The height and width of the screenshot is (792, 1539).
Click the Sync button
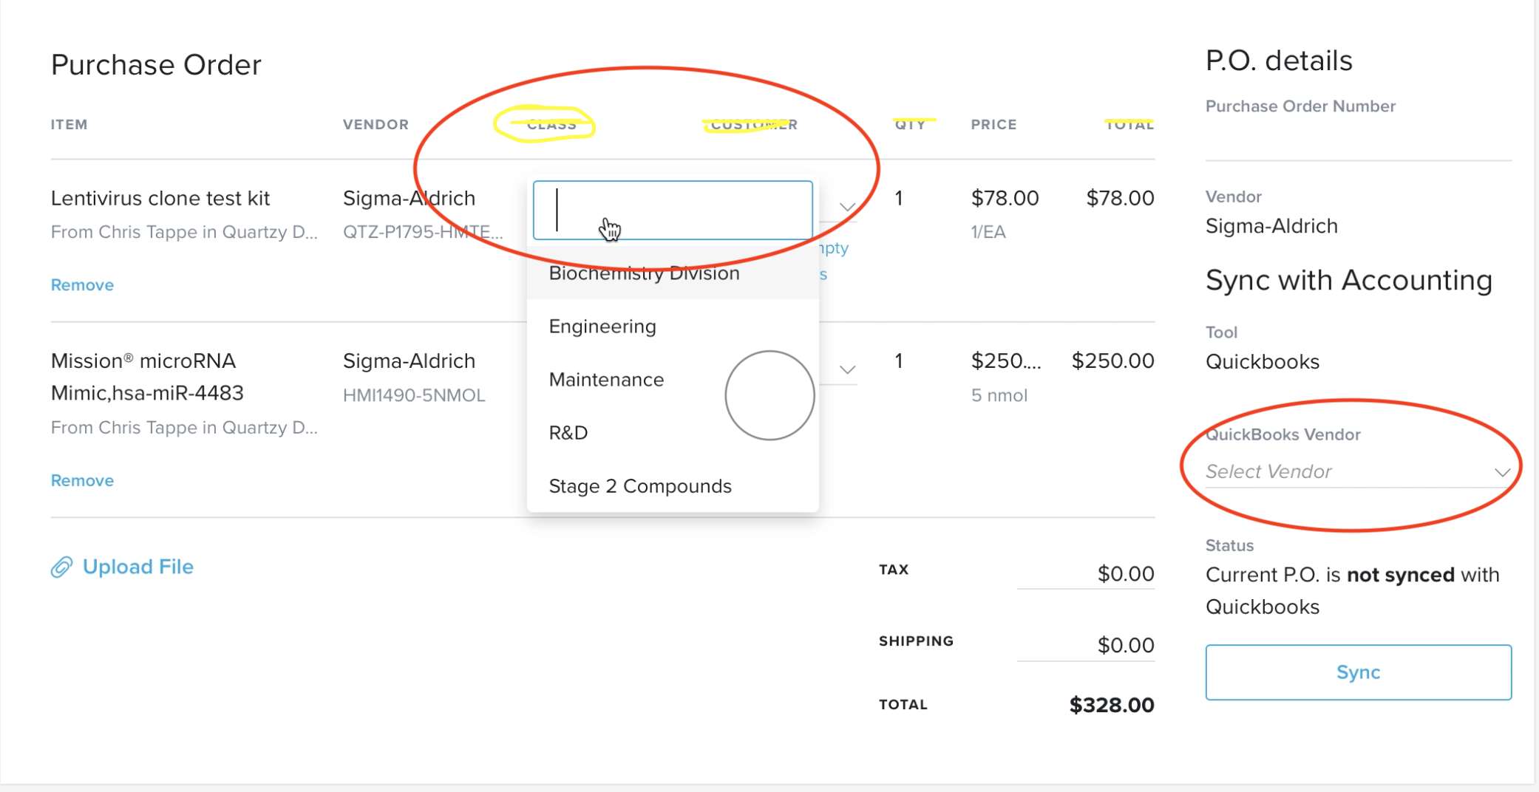tap(1357, 672)
